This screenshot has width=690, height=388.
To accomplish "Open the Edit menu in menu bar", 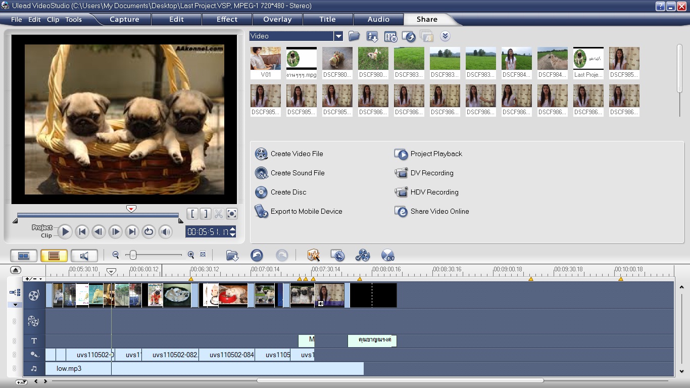I will pos(34,20).
